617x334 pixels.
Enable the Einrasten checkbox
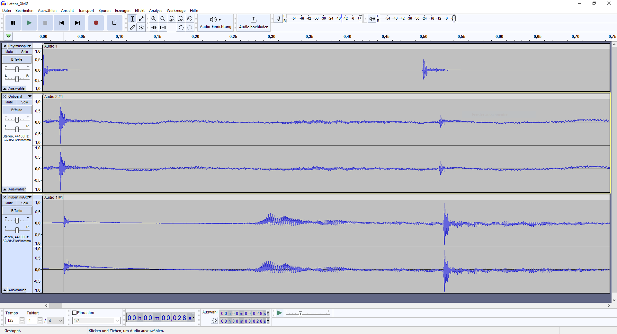pyautogui.click(x=75, y=312)
